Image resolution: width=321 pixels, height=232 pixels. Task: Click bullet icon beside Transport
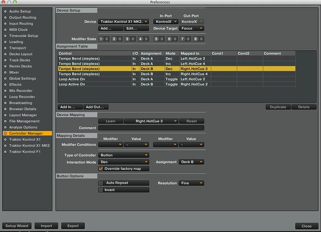(5, 48)
